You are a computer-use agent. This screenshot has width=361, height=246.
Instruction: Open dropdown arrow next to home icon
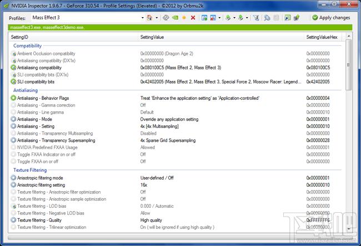tap(157, 18)
